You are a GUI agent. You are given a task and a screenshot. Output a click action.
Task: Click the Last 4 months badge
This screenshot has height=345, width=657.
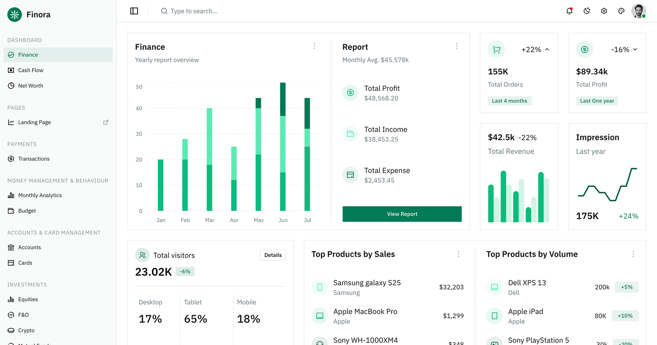(510, 101)
